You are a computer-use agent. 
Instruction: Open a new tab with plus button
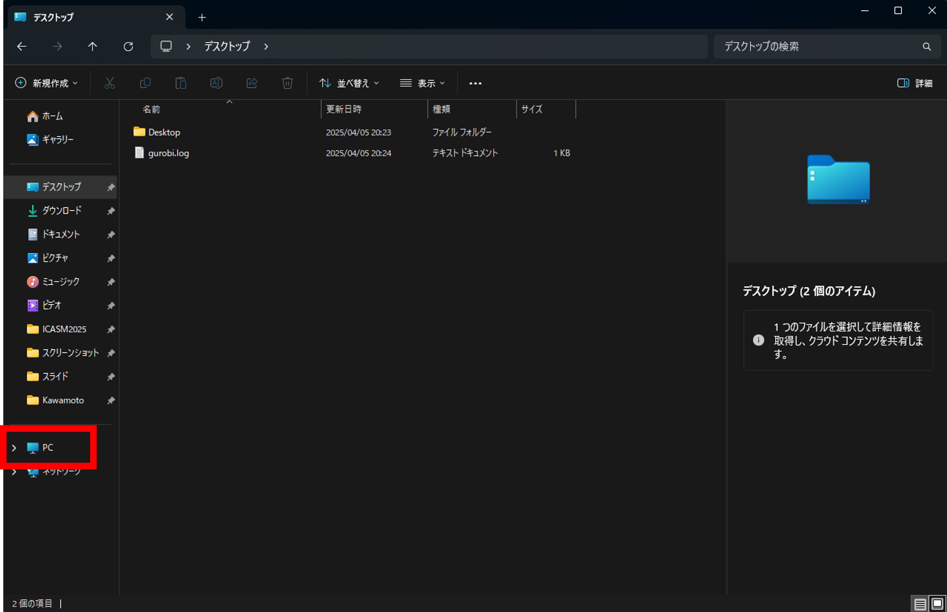202,18
